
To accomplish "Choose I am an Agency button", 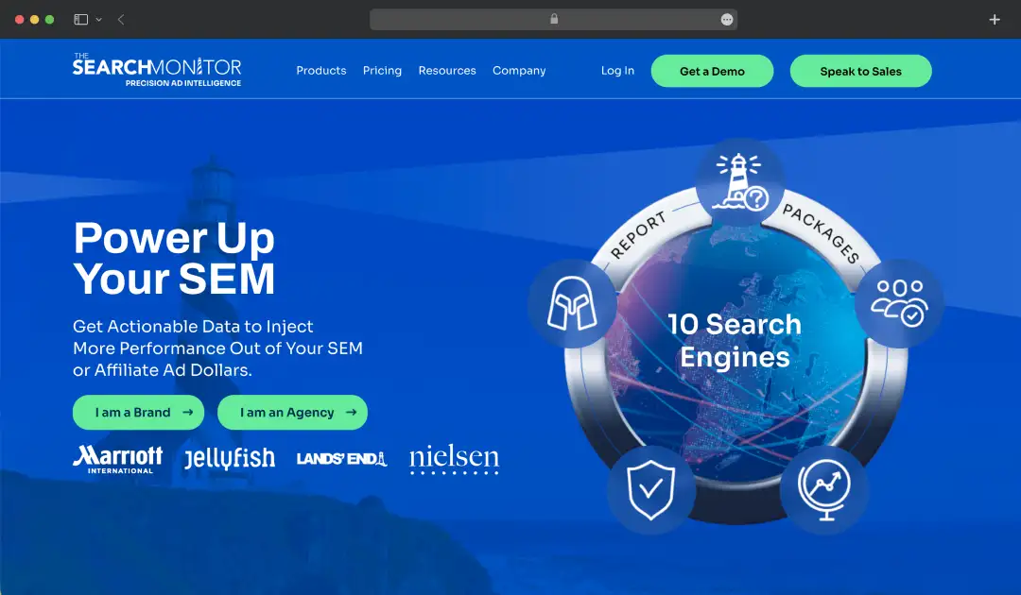I will click(x=292, y=413).
